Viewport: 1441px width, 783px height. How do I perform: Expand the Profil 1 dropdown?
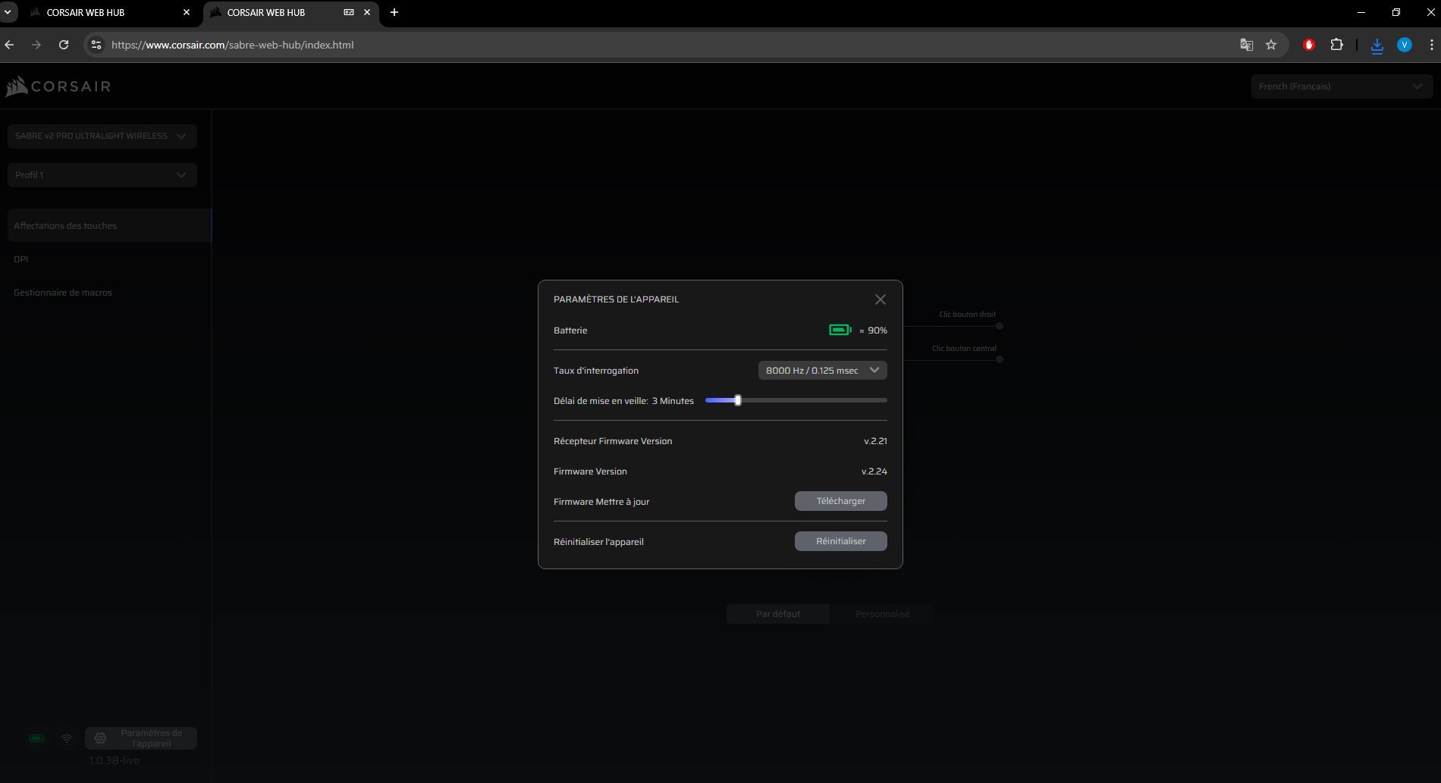(x=102, y=175)
